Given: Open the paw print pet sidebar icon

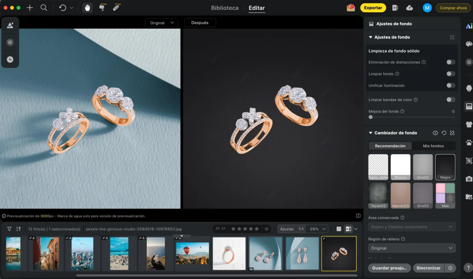Looking at the screenshot, I should coord(469,142).
